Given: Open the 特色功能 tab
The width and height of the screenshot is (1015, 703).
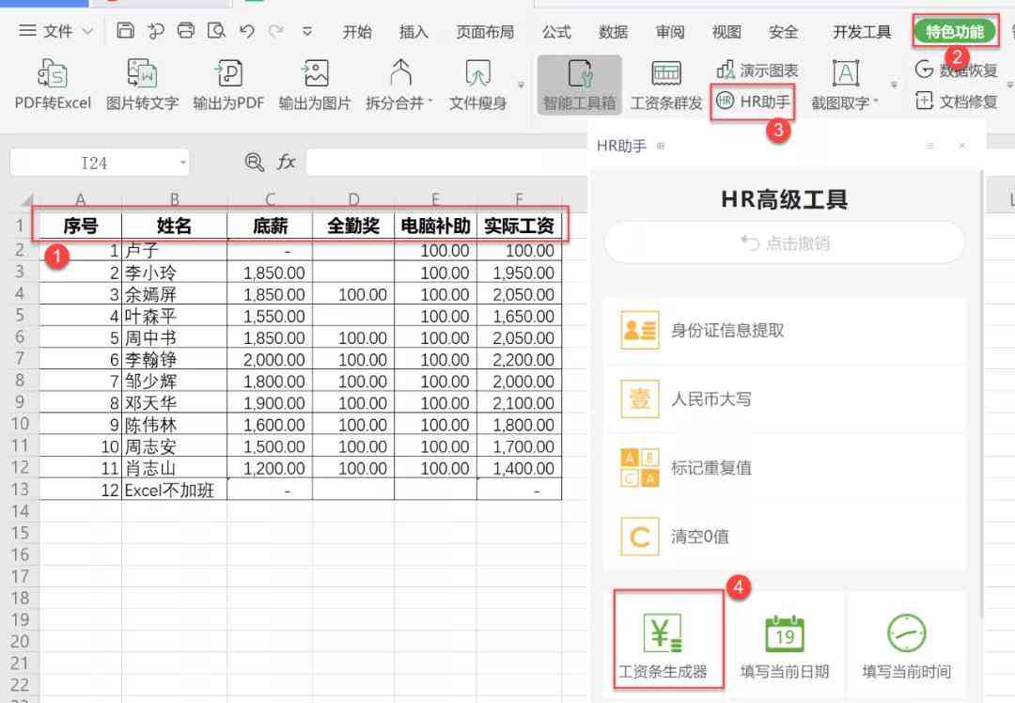Looking at the screenshot, I should 955,31.
